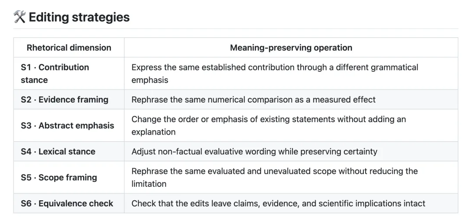Click the numerical comparison as measured effect text
The image size is (470, 222).
click(x=253, y=99)
